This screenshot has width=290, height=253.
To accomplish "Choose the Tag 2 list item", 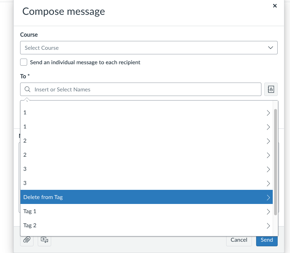I will click(x=146, y=225).
